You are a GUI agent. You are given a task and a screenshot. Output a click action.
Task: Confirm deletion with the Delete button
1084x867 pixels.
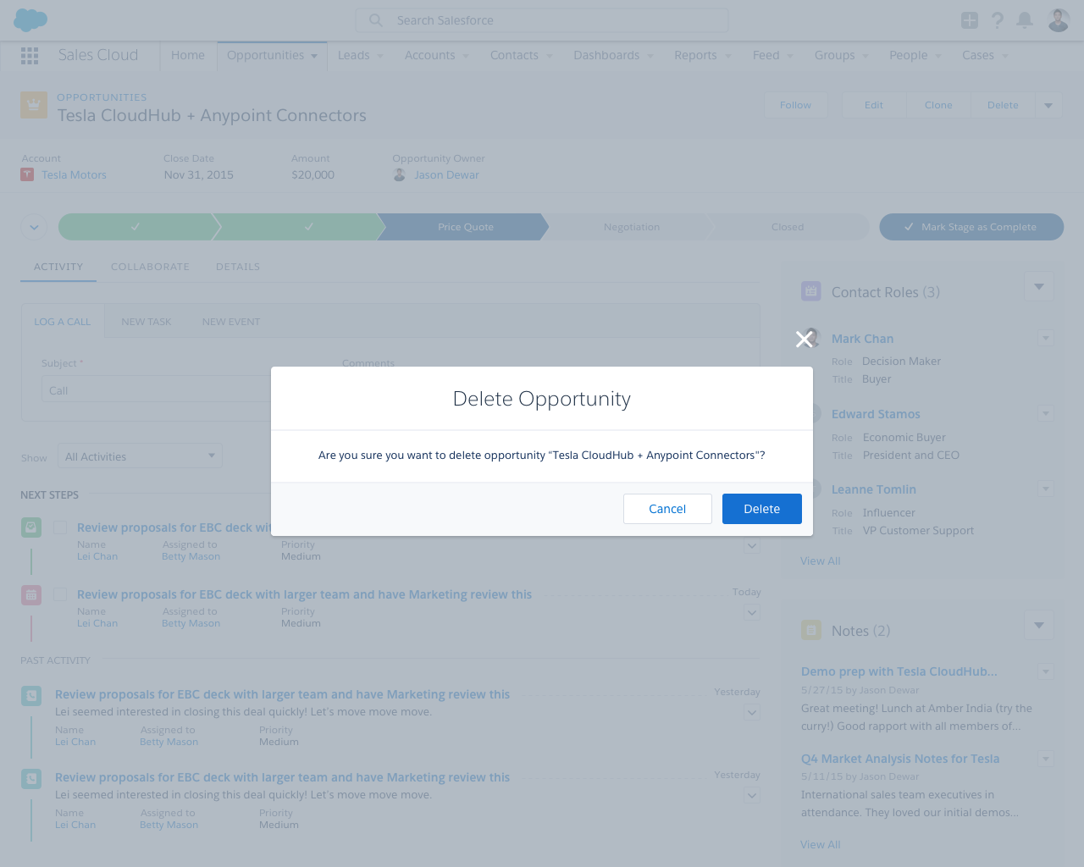(761, 508)
